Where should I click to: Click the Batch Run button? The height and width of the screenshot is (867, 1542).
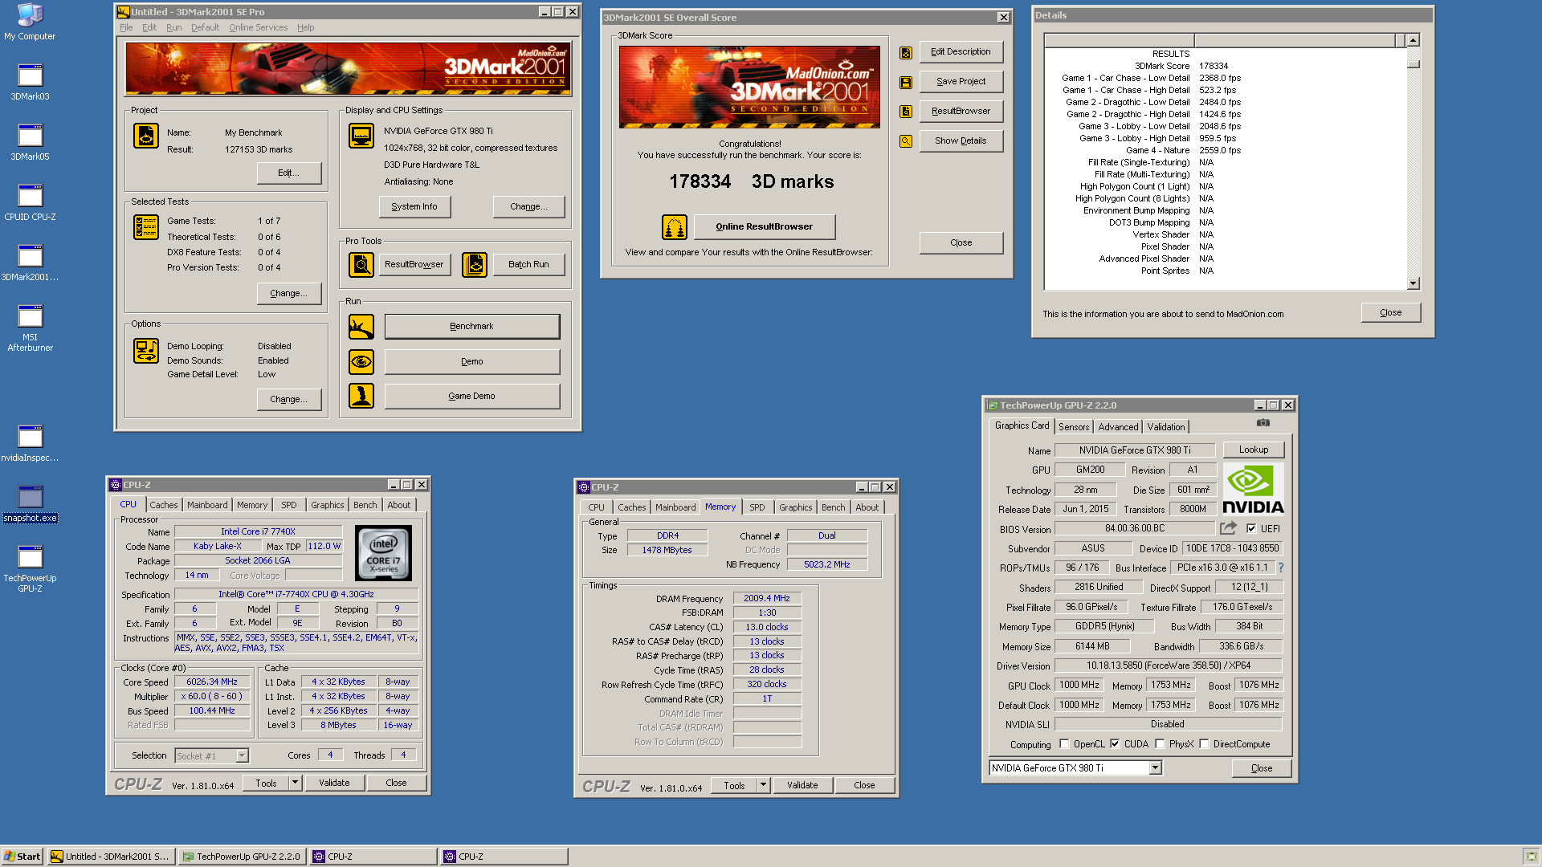pos(529,264)
